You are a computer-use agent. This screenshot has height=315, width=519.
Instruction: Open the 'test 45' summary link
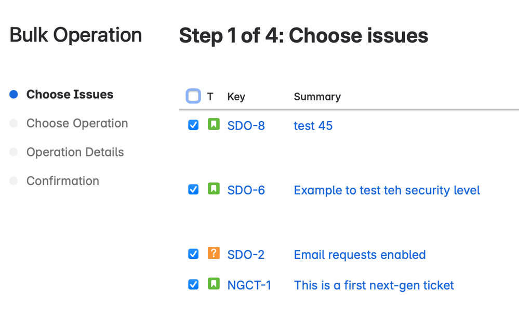[x=313, y=126]
